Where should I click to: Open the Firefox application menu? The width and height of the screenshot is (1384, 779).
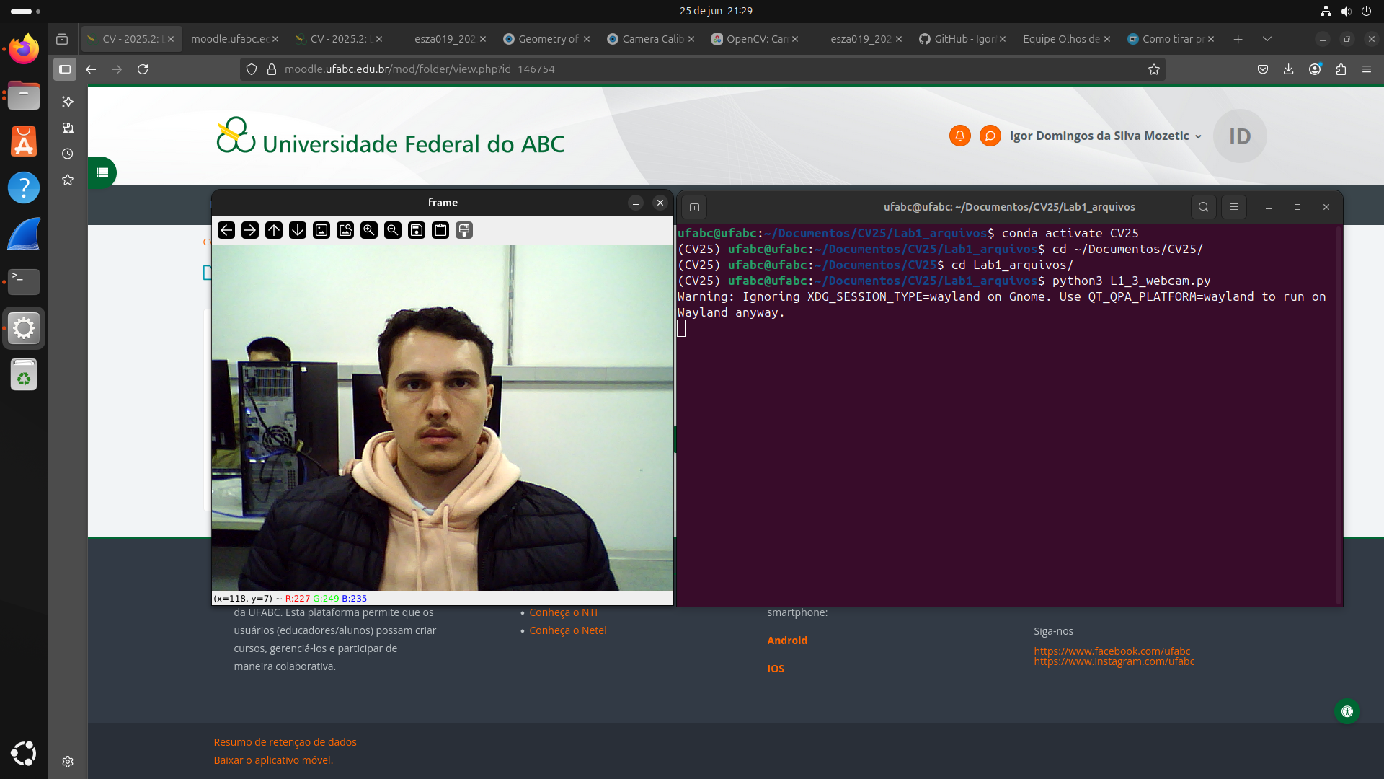[x=1367, y=69]
